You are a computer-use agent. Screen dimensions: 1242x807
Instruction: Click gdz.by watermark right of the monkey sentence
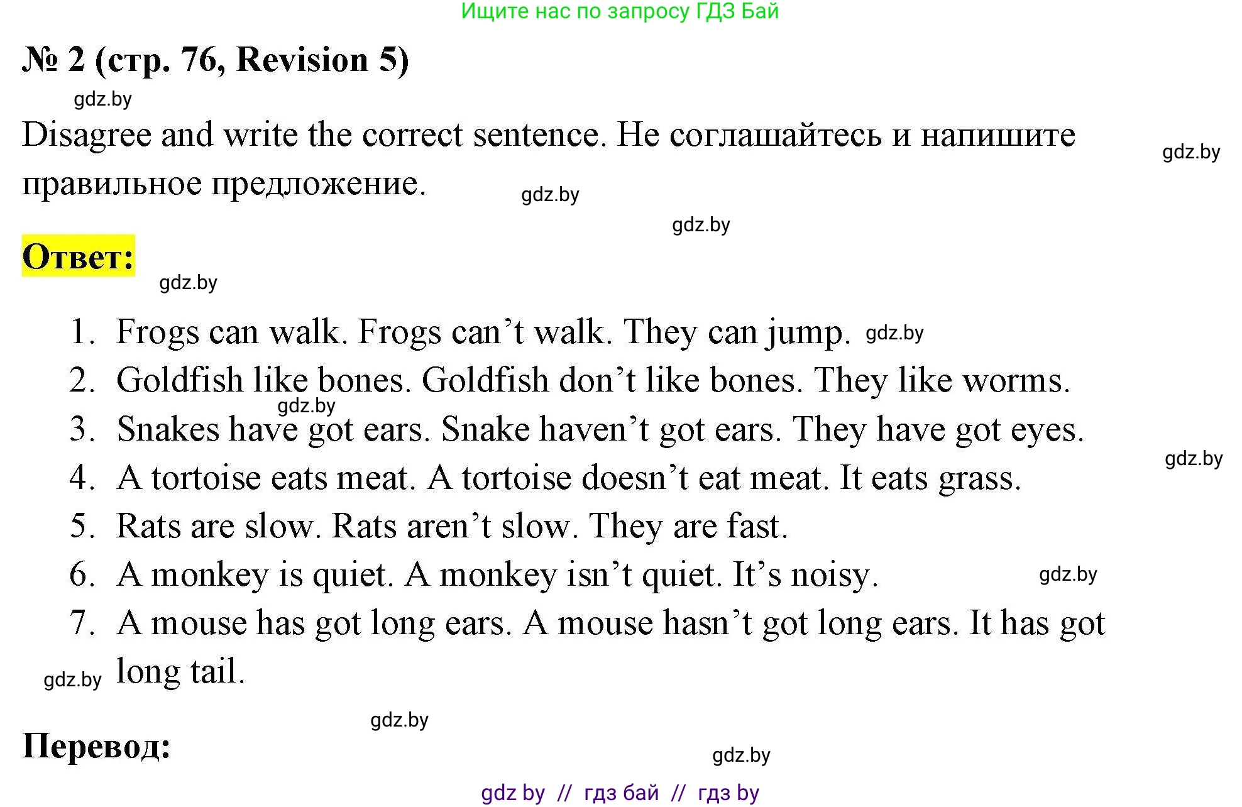[x=1068, y=574]
